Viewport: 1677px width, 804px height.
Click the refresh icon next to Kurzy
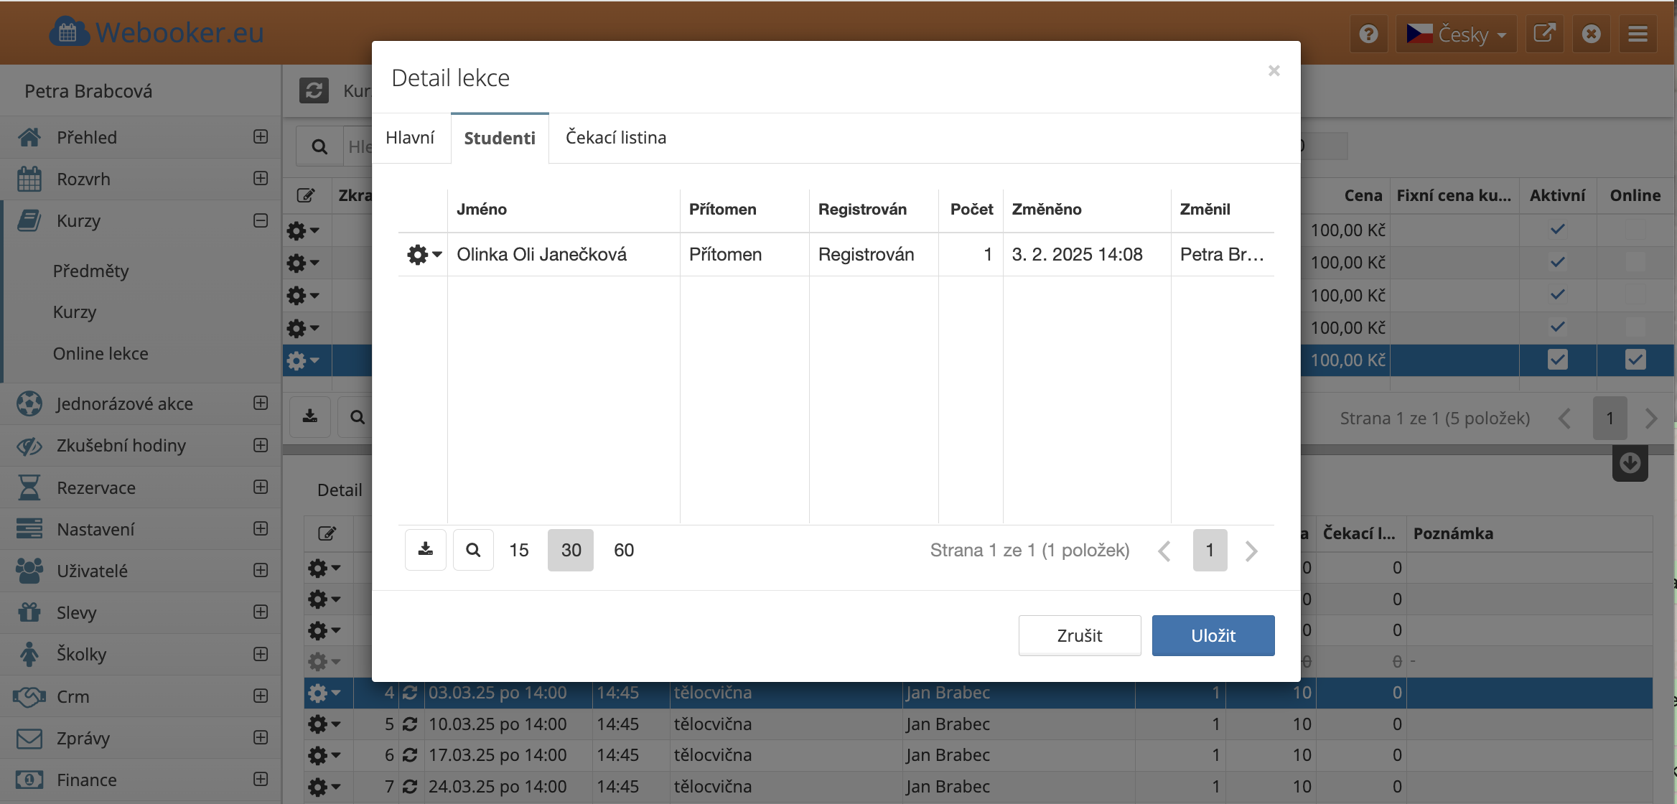point(314,90)
